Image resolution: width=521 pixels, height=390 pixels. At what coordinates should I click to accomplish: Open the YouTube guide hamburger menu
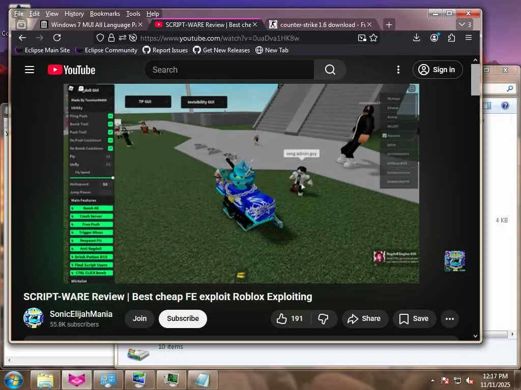pos(30,70)
